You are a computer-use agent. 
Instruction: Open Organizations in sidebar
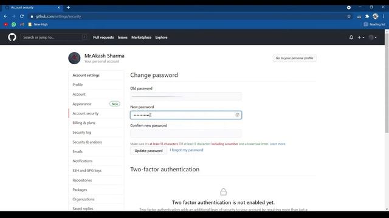[x=96, y=199]
